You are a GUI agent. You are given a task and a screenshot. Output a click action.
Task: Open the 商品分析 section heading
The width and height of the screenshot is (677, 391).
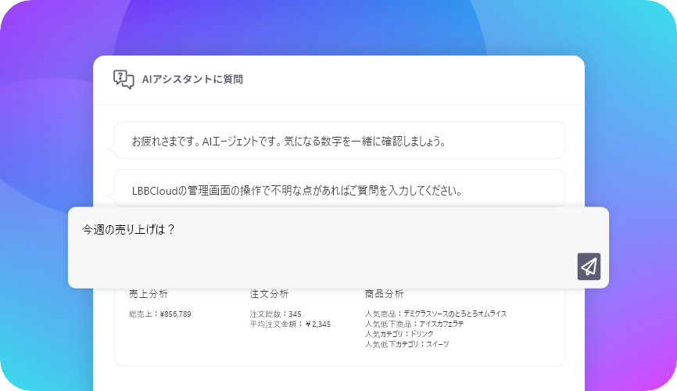[384, 294]
